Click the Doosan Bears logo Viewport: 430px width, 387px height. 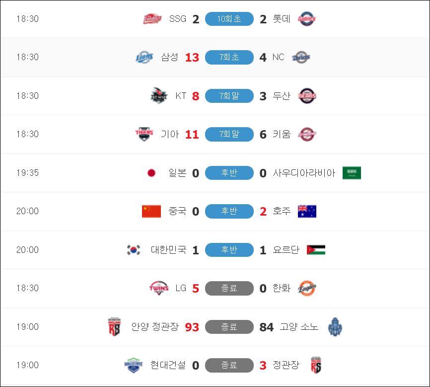pos(307,96)
